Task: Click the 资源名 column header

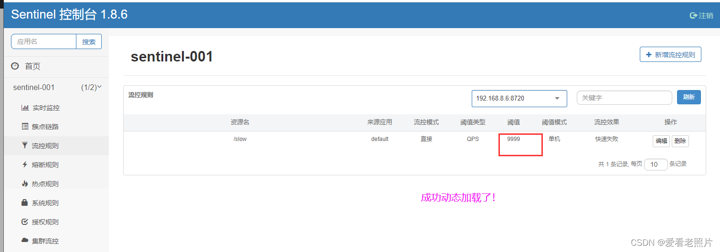Action: click(x=240, y=122)
